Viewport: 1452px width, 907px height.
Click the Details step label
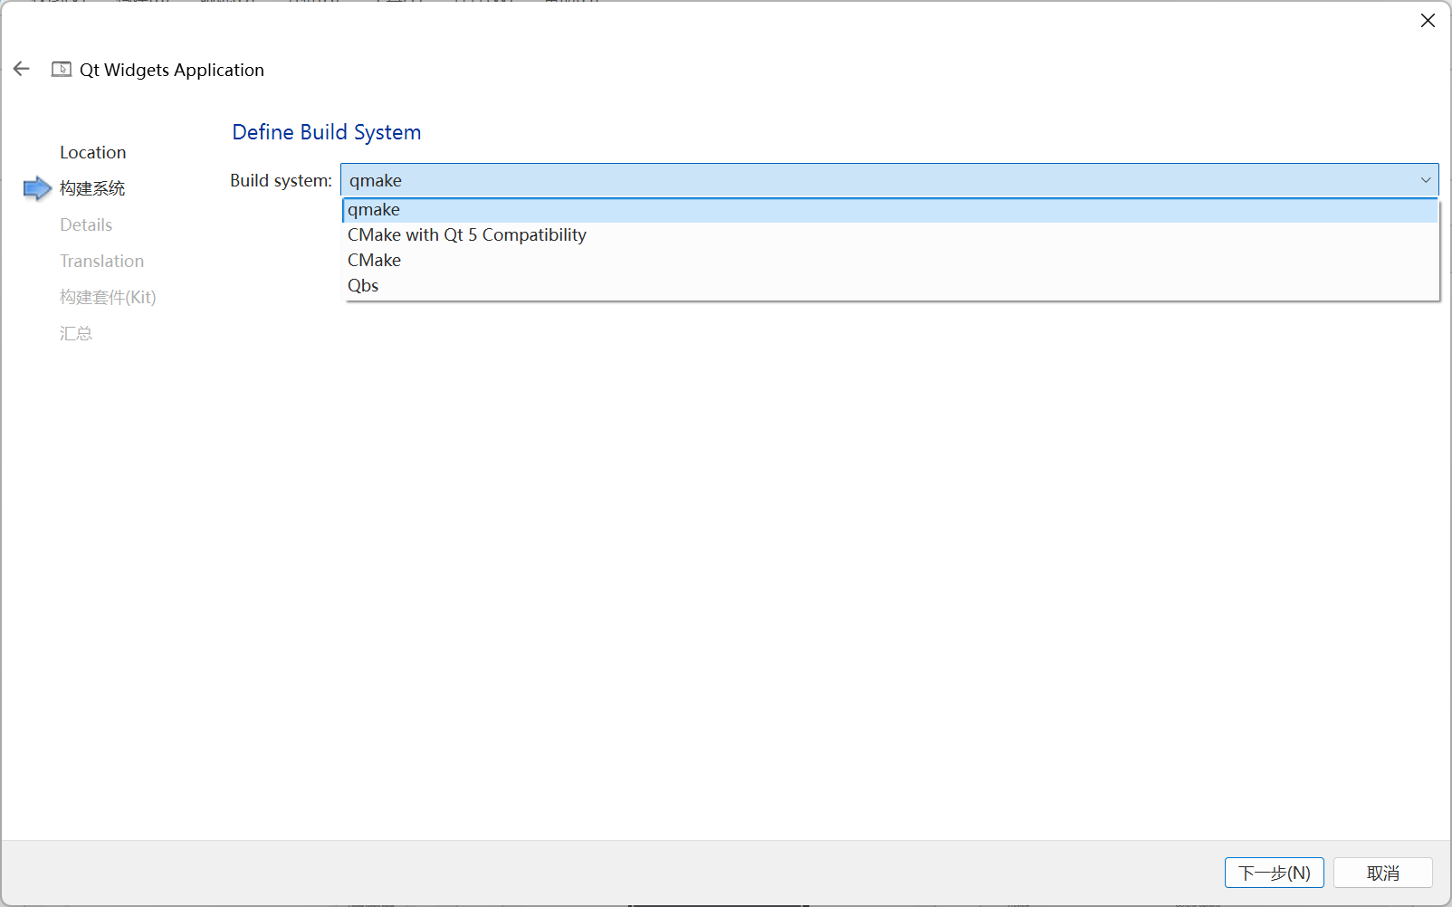[86, 224]
